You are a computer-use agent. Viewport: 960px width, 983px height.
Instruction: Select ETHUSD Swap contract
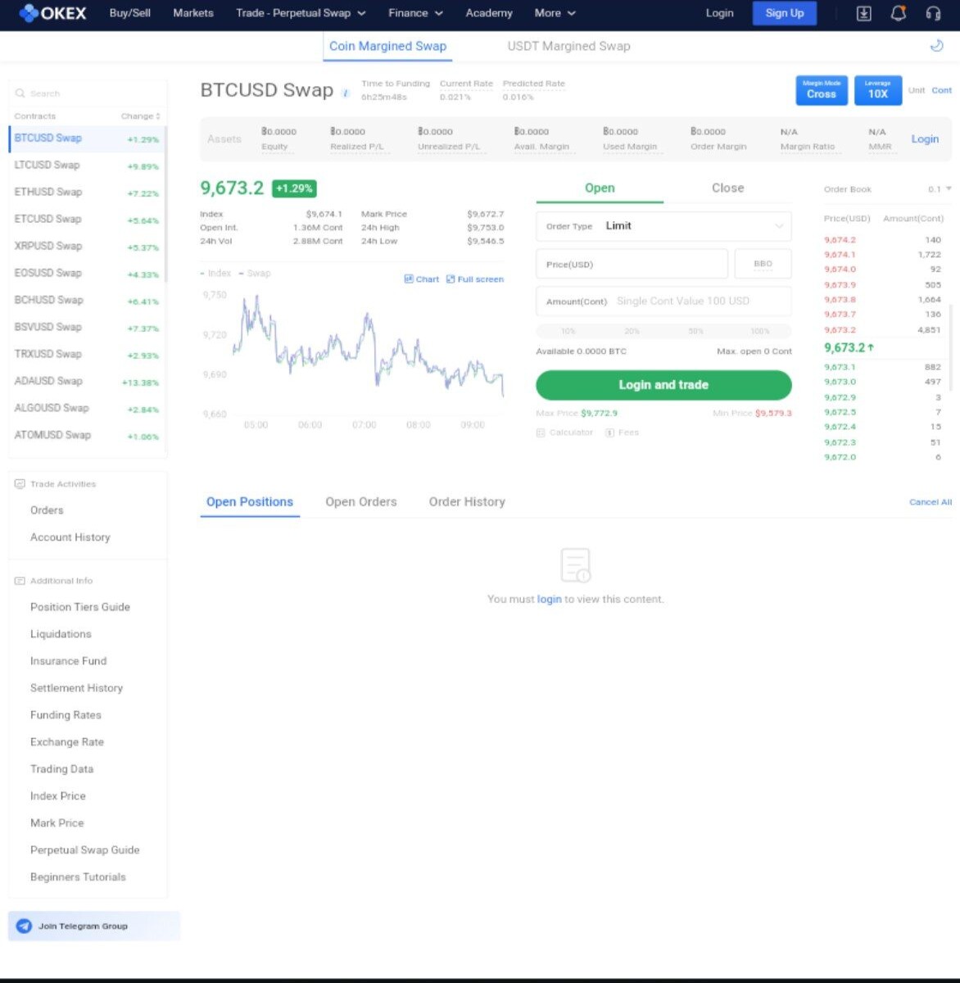(88, 193)
